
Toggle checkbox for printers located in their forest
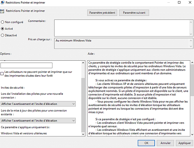(x=2, y=74)
